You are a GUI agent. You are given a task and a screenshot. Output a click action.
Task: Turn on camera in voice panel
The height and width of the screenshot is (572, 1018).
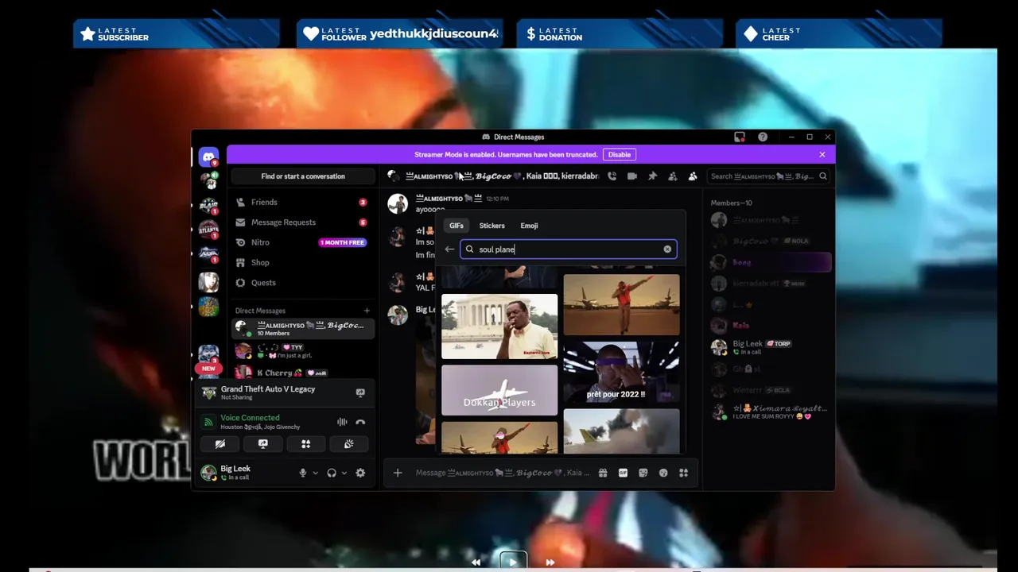(x=220, y=444)
